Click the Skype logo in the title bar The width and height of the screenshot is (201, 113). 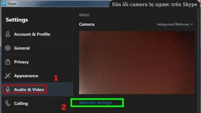click(x=4, y=4)
